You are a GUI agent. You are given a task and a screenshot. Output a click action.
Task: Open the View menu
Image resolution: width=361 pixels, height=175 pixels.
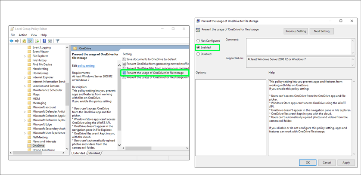(x=34, y=35)
